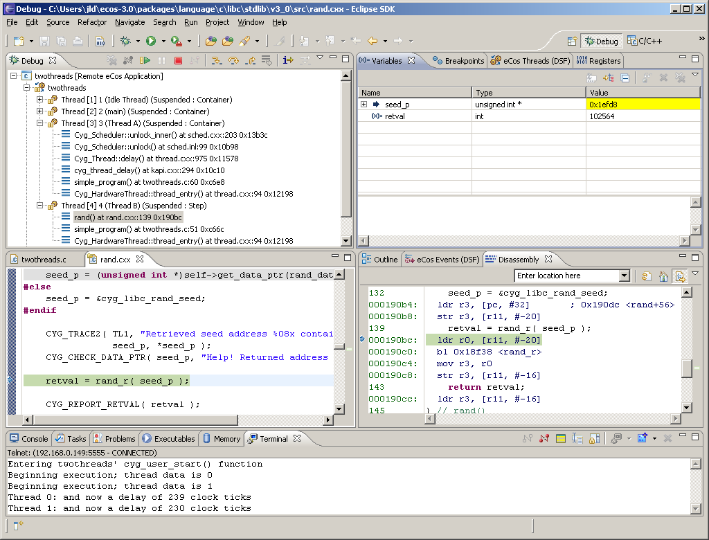Select the Debug perspective button
The width and height of the screenshot is (709, 540).
[602, 41]
